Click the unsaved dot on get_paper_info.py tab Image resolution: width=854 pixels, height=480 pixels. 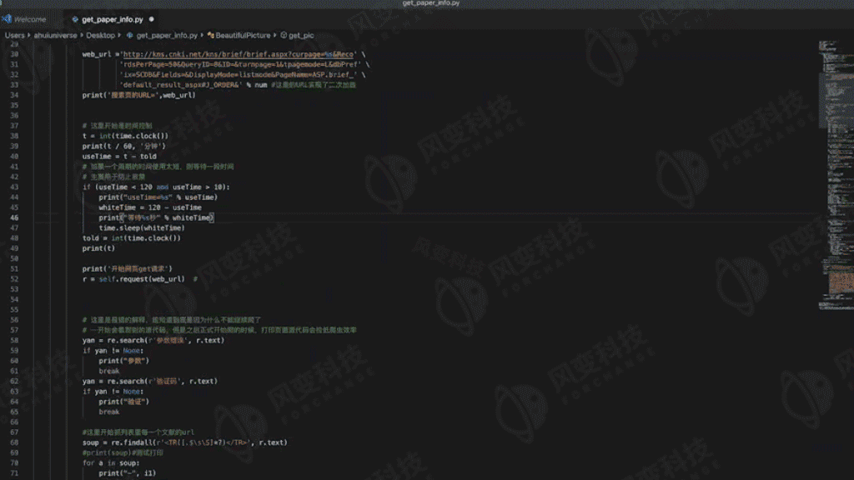pyautogui.click(x=152, y=19)
